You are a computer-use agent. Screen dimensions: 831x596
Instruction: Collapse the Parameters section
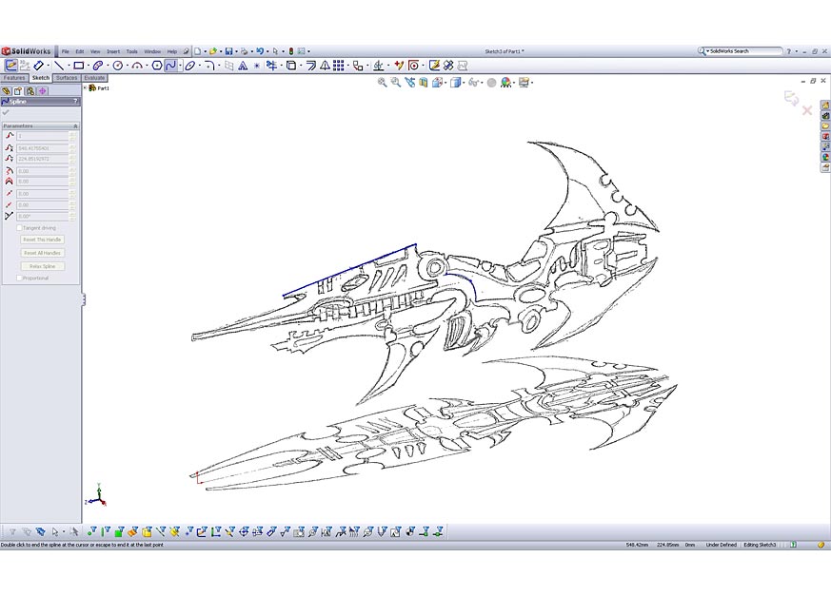point(75,126)
